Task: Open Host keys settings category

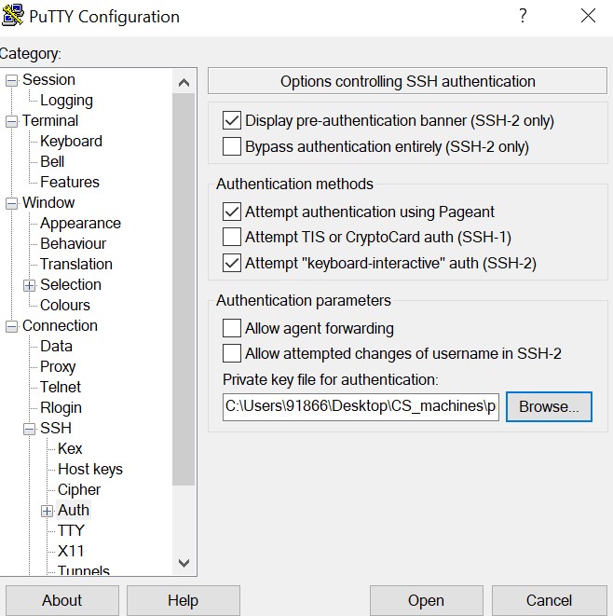Action: (x=90, y=470)
